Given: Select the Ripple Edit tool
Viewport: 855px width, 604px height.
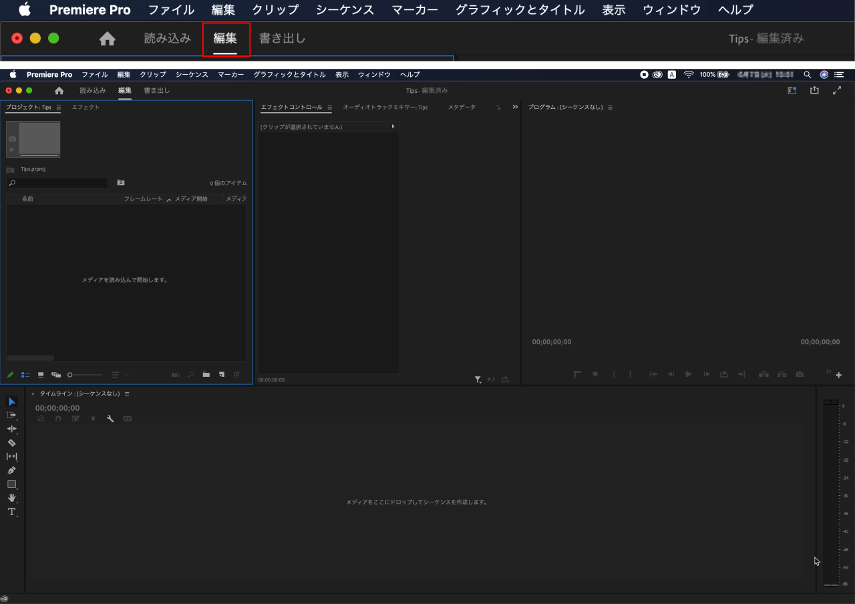Looking at the screenshot, I should click(12, 429).
